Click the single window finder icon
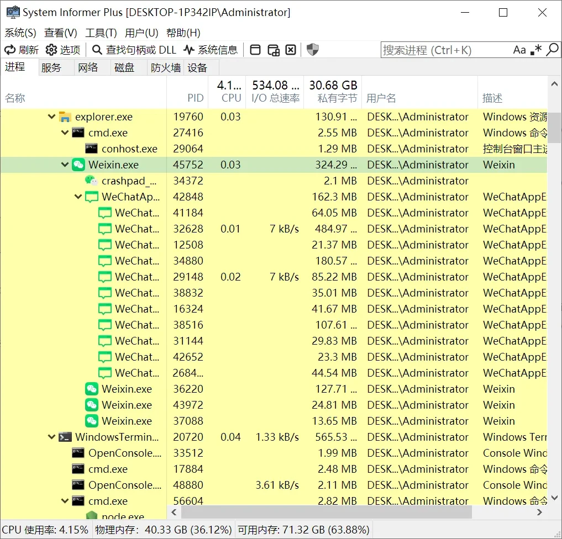 (255, 50)
